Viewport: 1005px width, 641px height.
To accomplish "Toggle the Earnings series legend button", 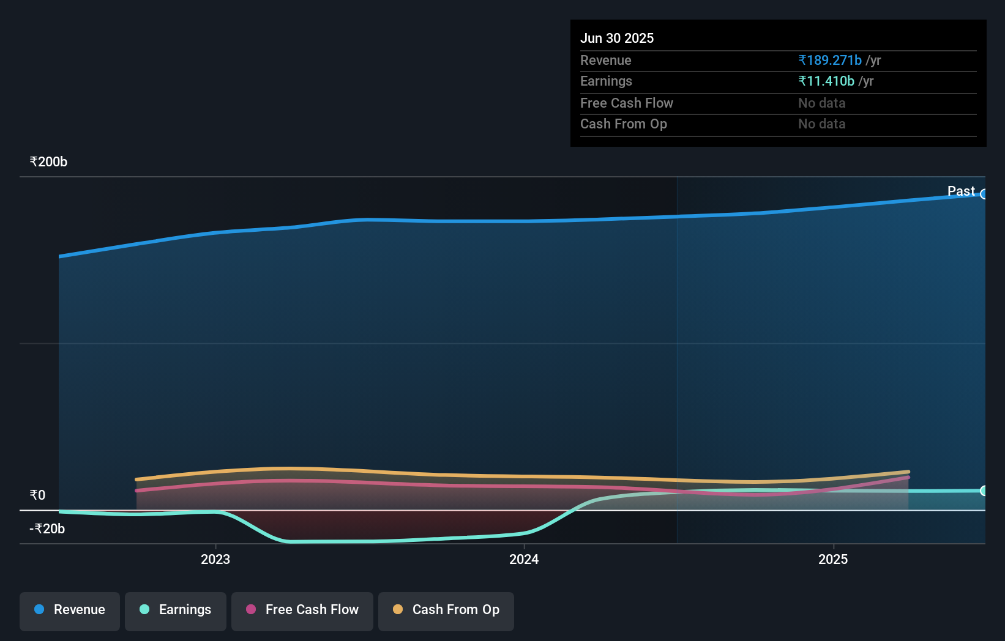I will click(176, 611).
